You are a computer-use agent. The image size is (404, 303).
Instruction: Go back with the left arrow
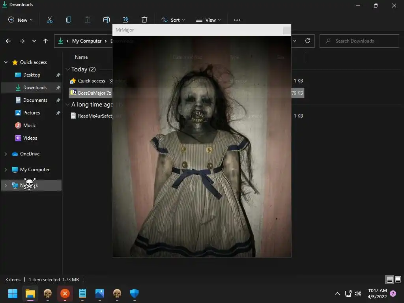point(8,41)
